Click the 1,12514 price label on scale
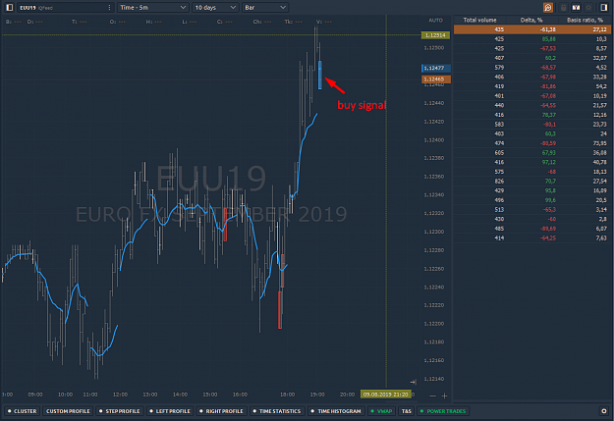 coord(435,35)
